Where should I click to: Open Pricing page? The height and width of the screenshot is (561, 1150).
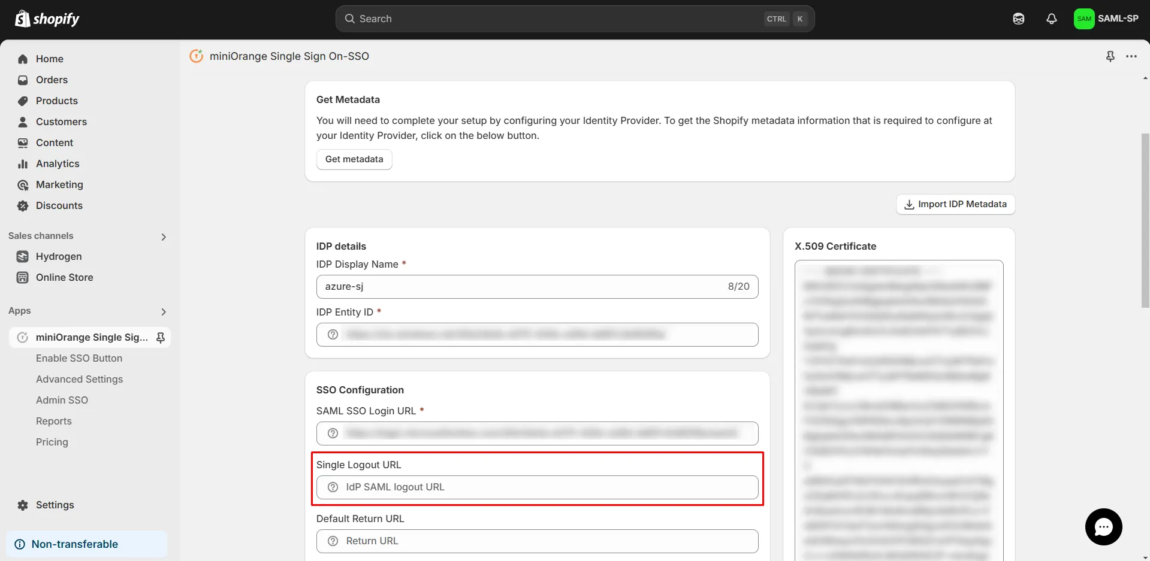point(52,442)
